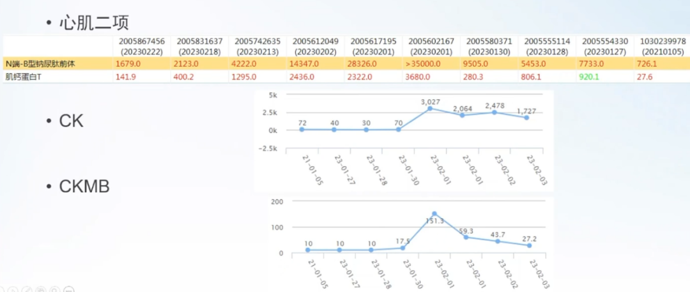Viewport: 690px width, 292px height.
Task: Click the 27.2 last point on CKMB chart
Action: [529, 245]
